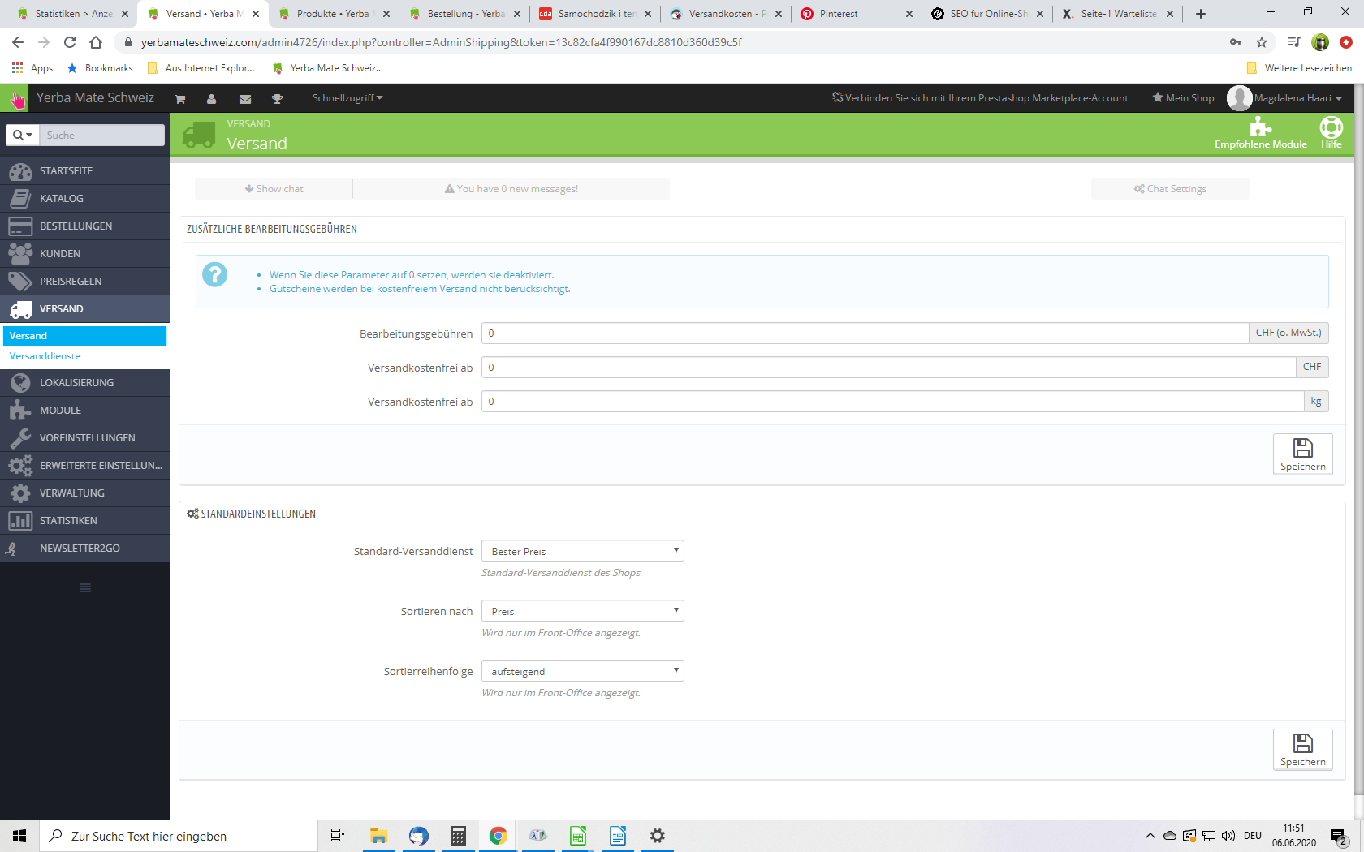Screen dimensions: 1364x852
Task: Open File Explorer from the taskbar
Action: pos(378,836)
